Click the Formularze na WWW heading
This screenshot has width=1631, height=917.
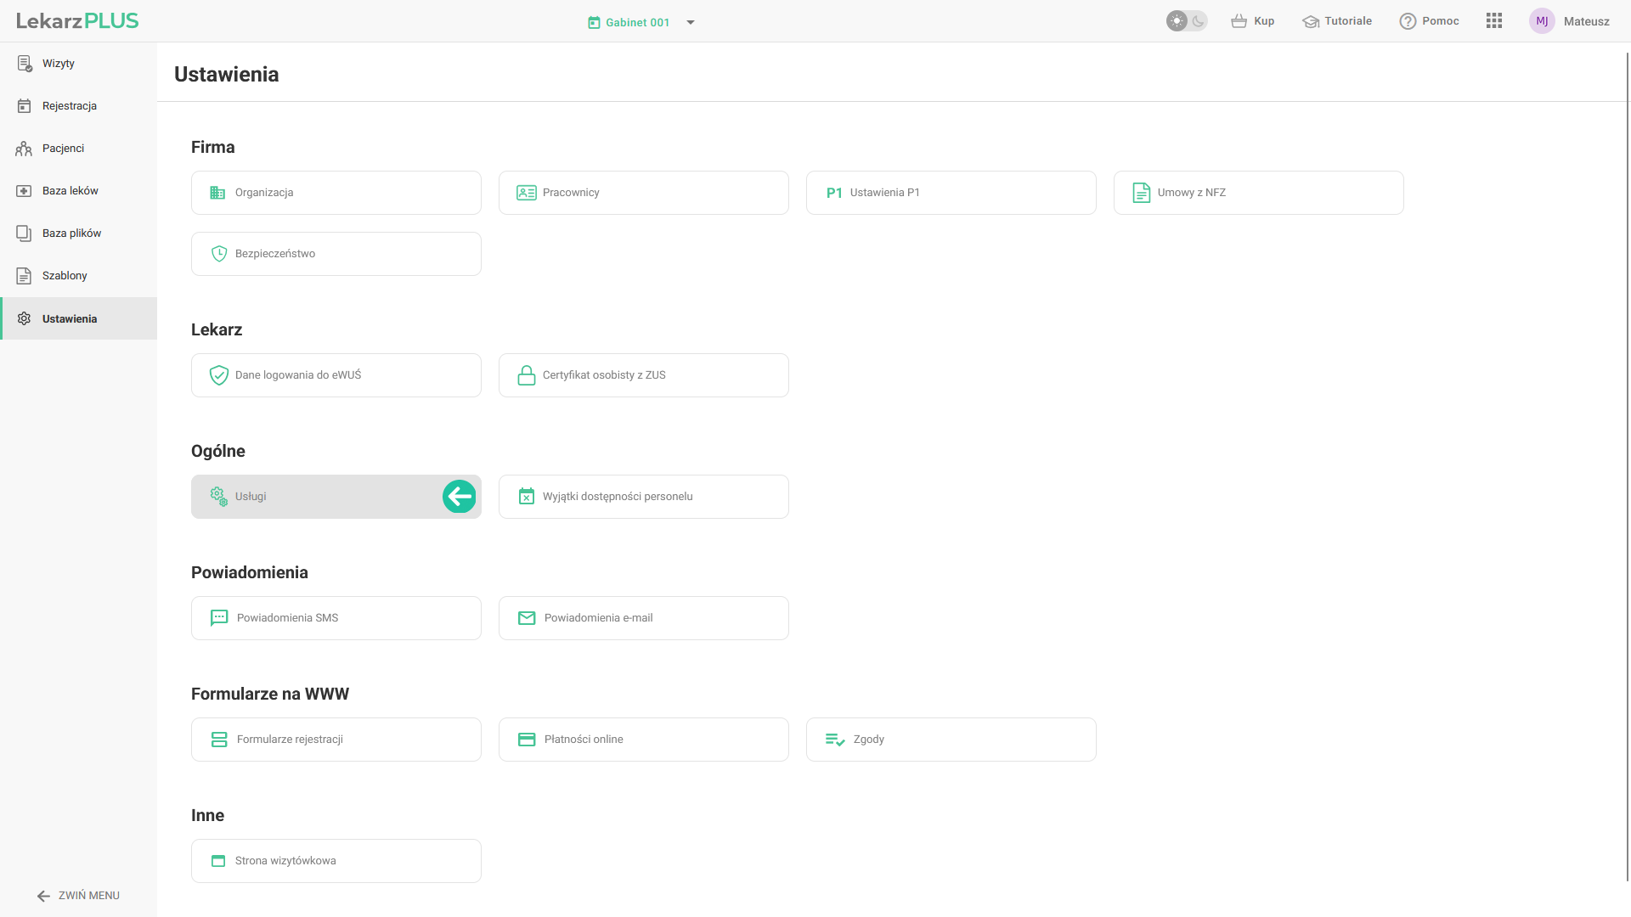click(270, 694)
